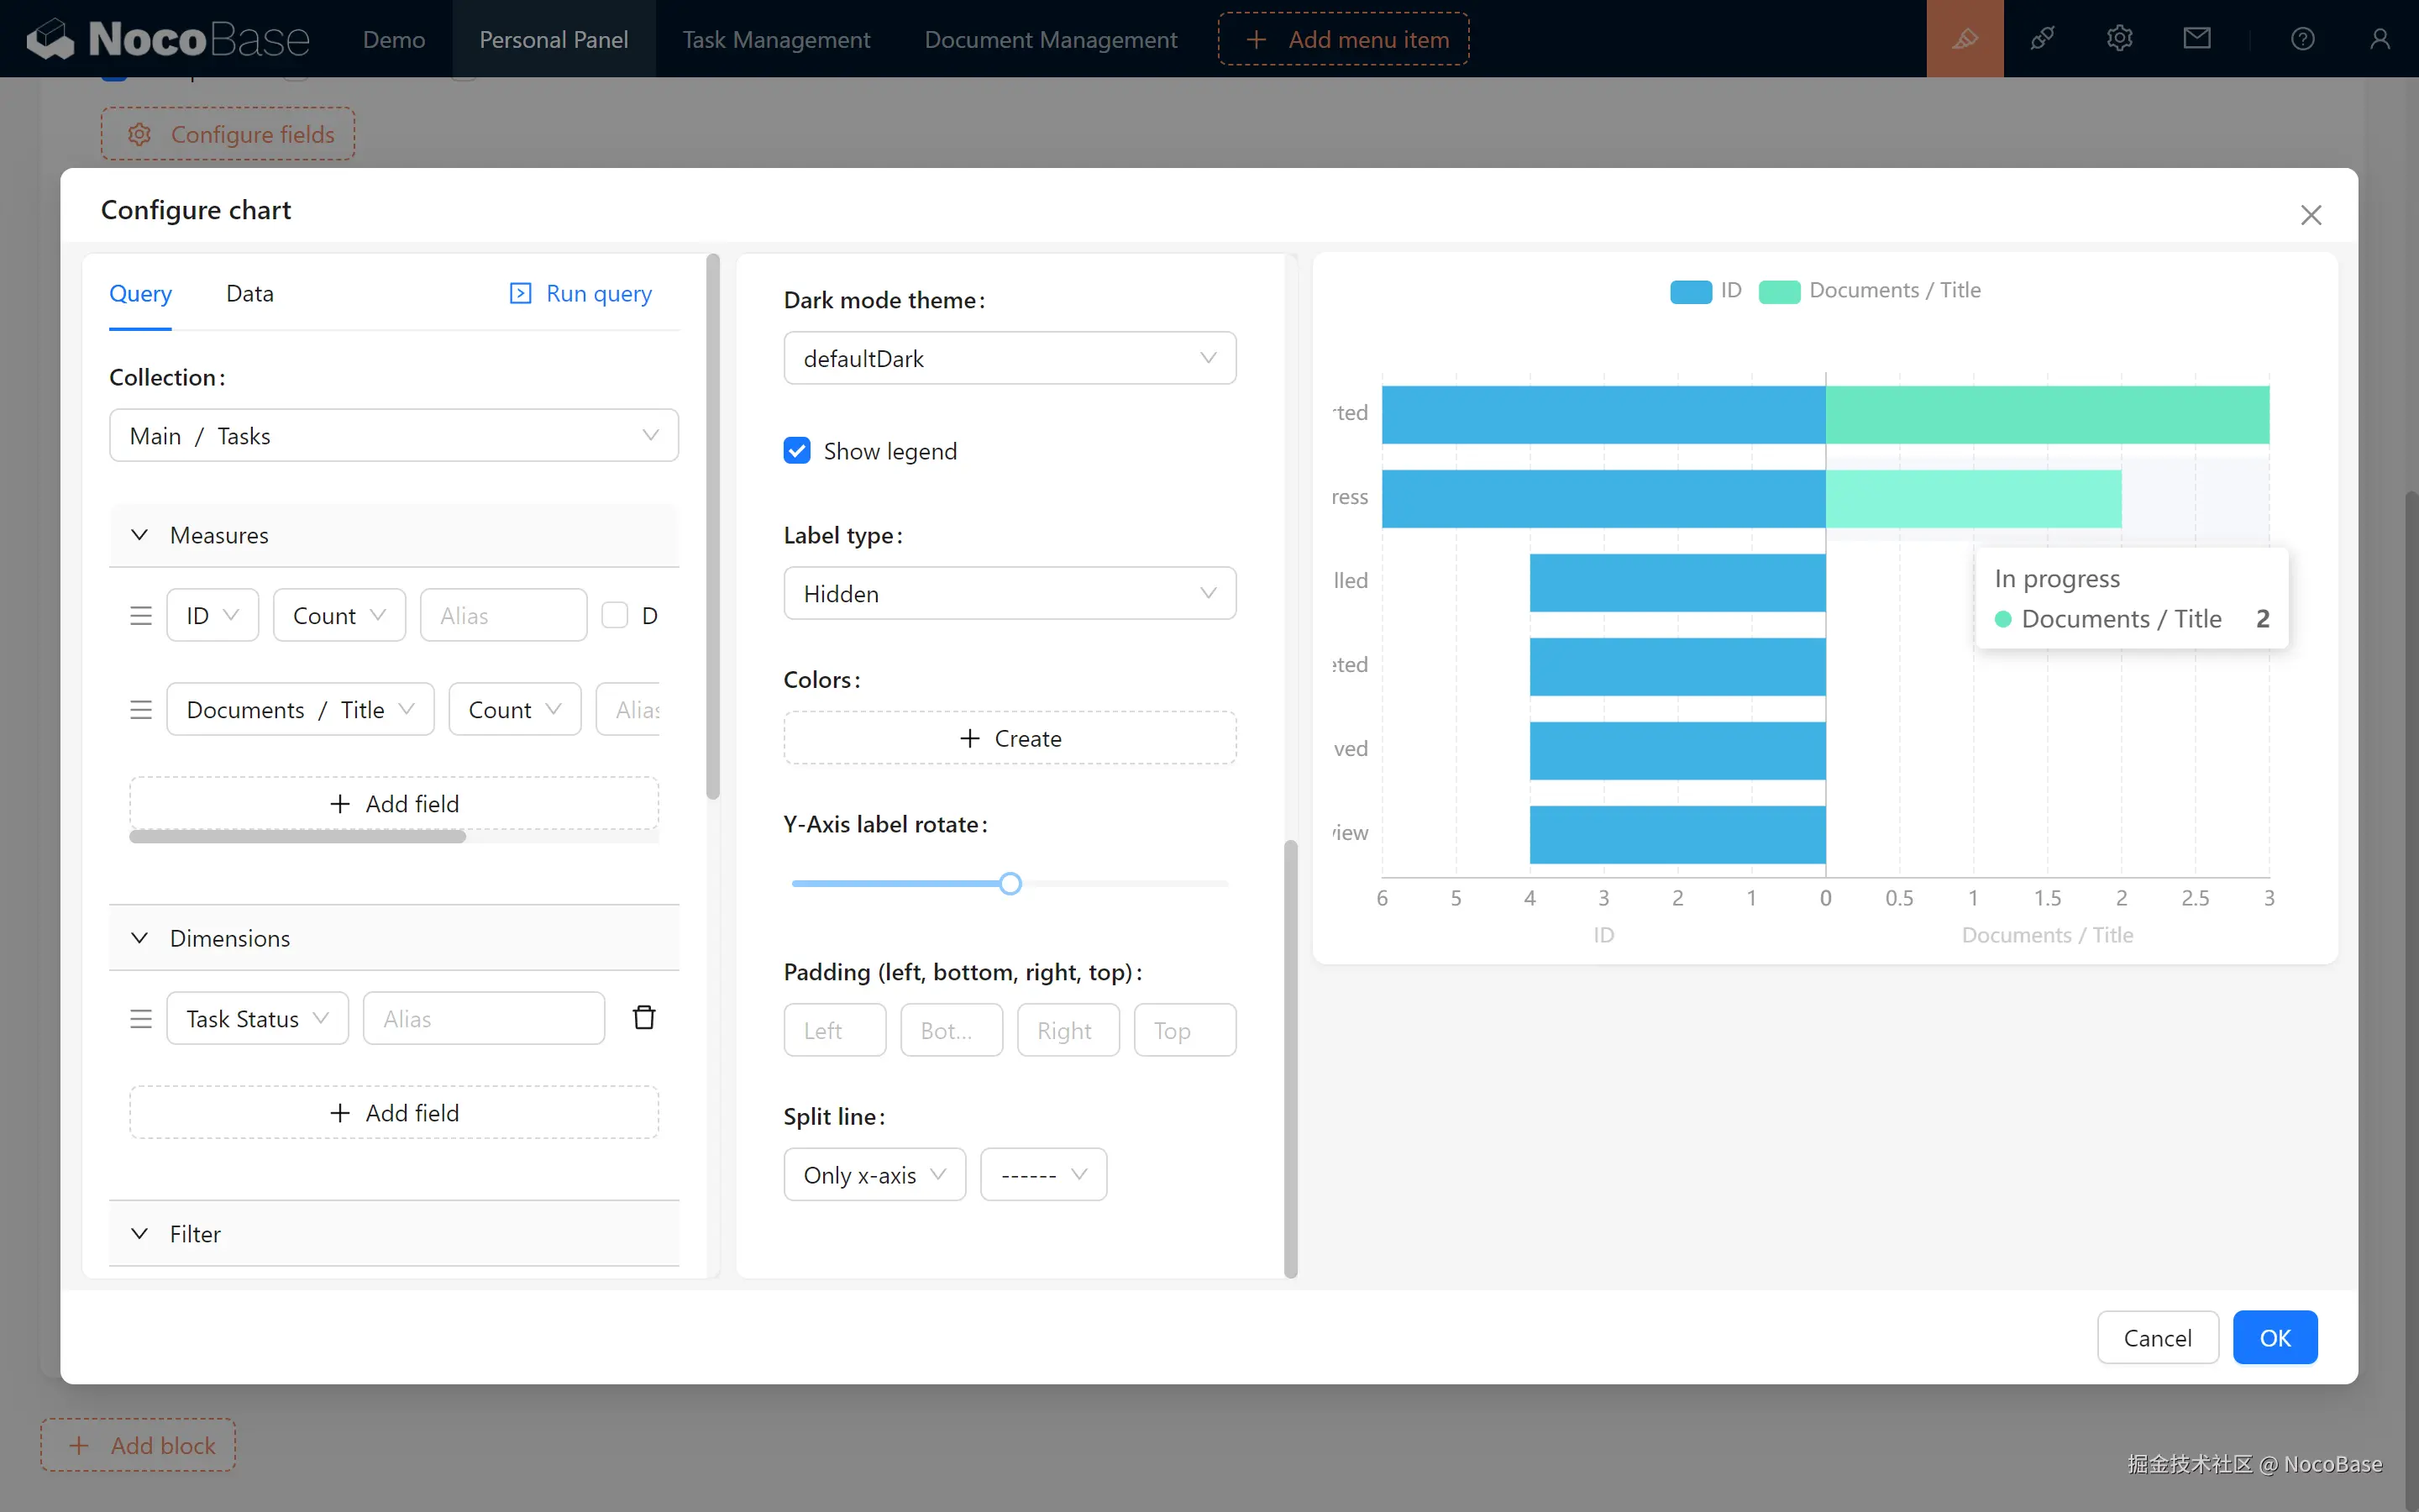Uncheck the Show legend checkbox
The height and width of the screenshot is (1512, 2419).
point(796,451)
